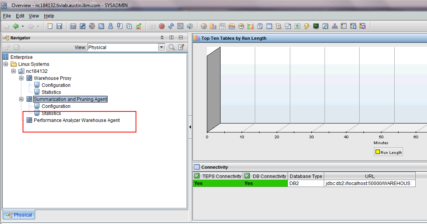Select the Message log scroll icon

[x=278, y=26]
